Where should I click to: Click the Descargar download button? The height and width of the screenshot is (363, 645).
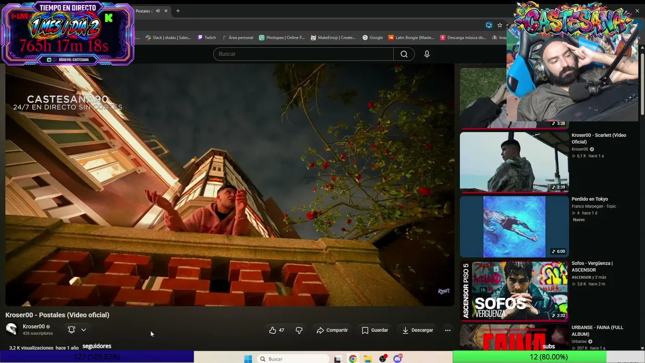pyautogui.click(x=418, y=330)
